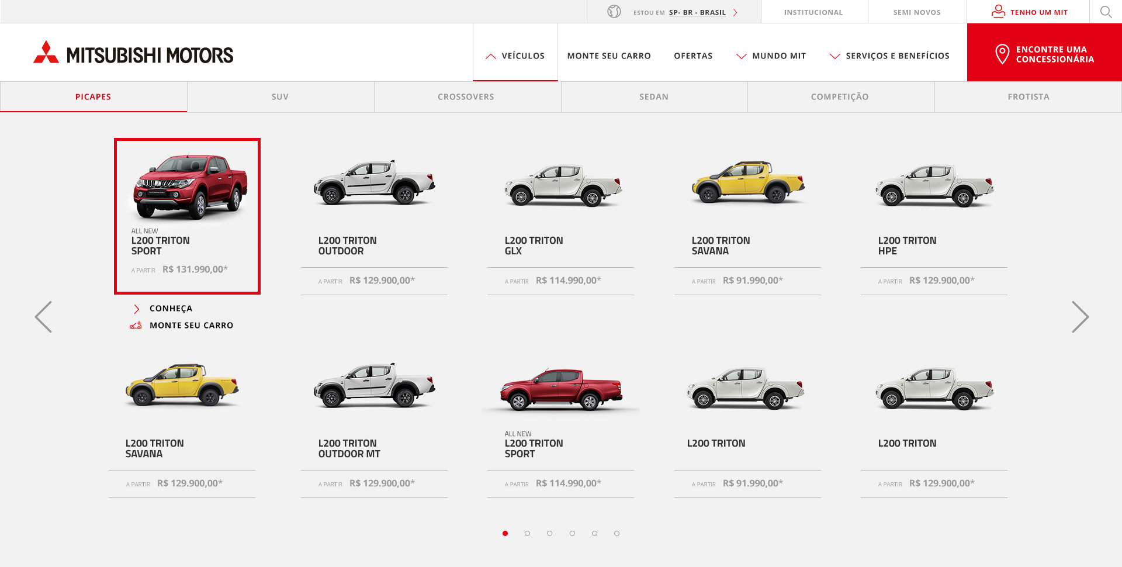Image resolution: width=1122 pixels, height=567 pixels.
Task: Click the Tenho um Mit link
Action: [x=1039, y=12]
